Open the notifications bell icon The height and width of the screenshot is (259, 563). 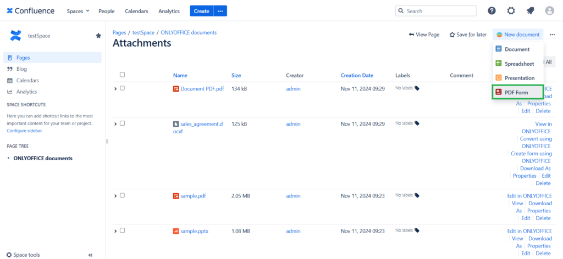click(531, 11)
